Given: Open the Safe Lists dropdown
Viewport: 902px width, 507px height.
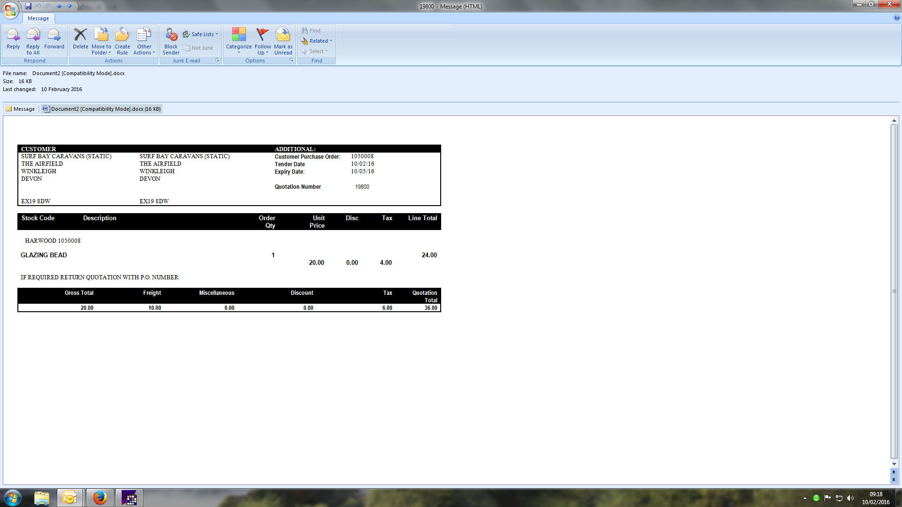Looking at the screenshot, I should [202, 34].
